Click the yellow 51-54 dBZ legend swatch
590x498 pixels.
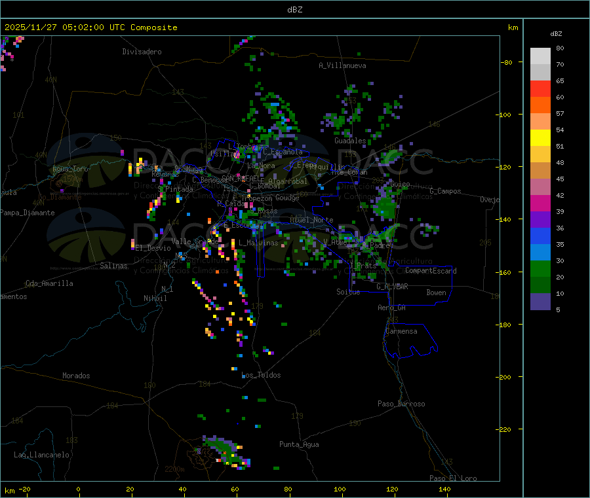(540, 138)
